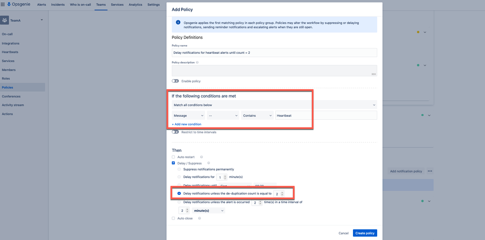Open Analytics in top navigation
This screenshot has height=240, width=485.
pyautogui.click(x=135, y=5)
